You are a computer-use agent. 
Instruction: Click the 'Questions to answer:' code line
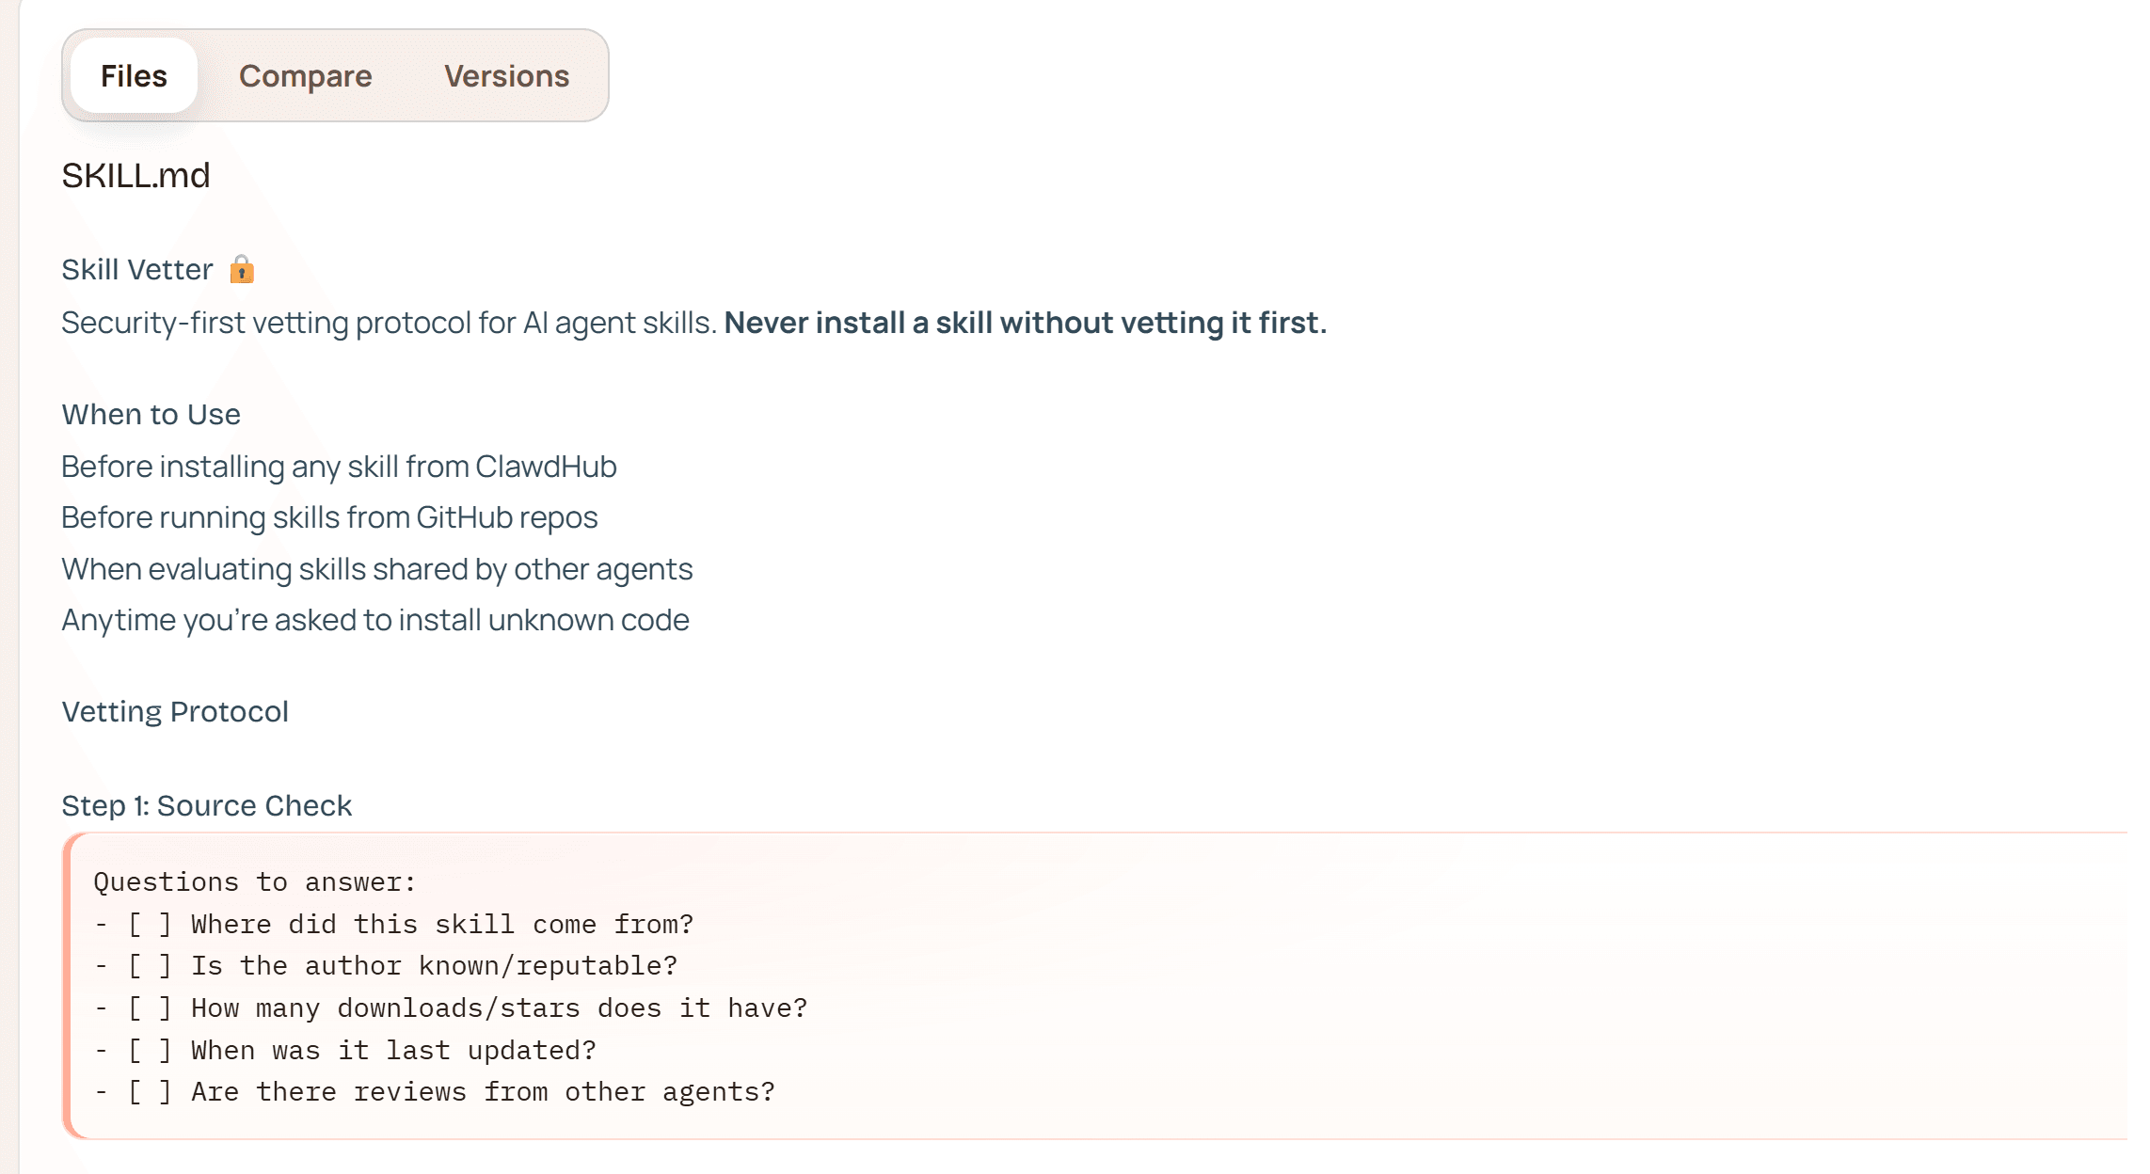[x=254, y=882]
